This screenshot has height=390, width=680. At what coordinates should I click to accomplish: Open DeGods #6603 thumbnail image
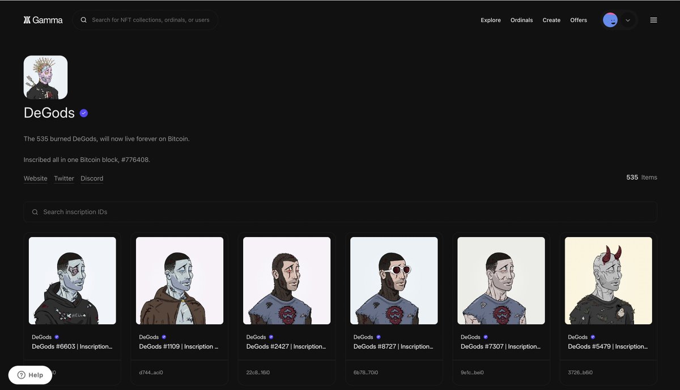pos(73,281)
